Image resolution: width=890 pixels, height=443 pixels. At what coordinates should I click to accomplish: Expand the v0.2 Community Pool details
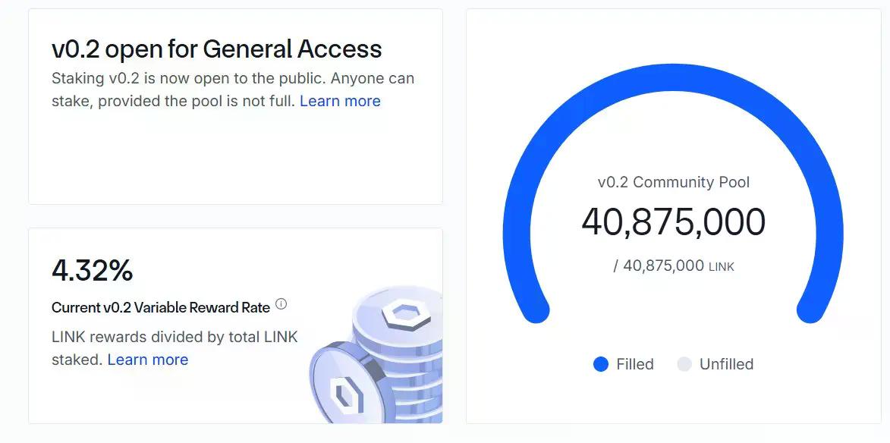(x=674, y=182)
